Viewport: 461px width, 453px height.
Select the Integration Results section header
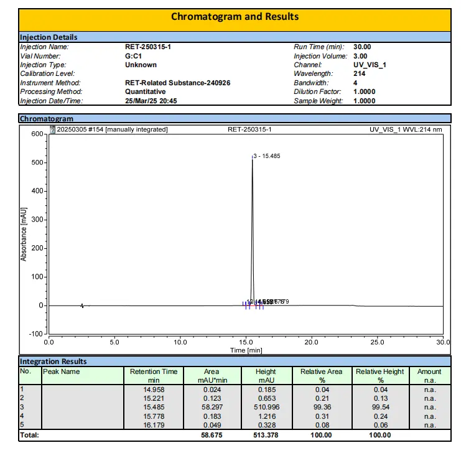(x=54, y=362)
